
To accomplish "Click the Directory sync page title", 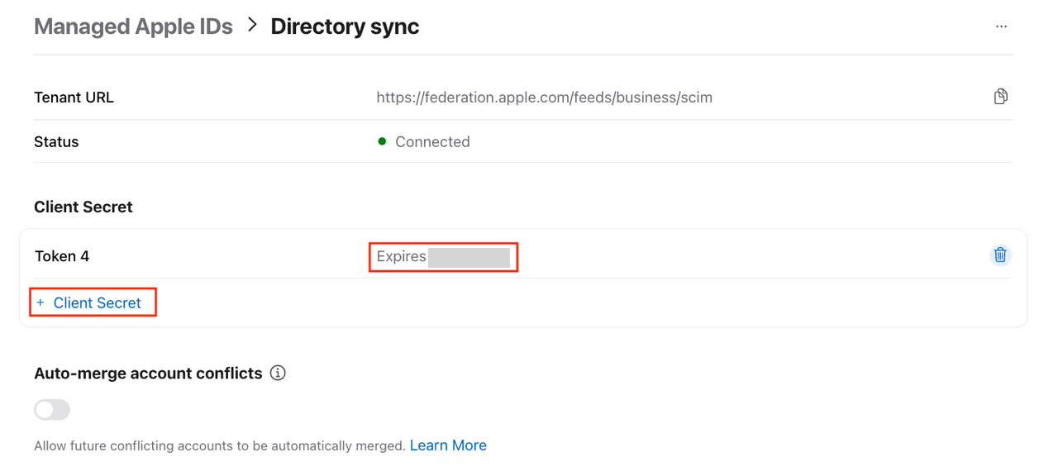I will [x=345, y=26].
